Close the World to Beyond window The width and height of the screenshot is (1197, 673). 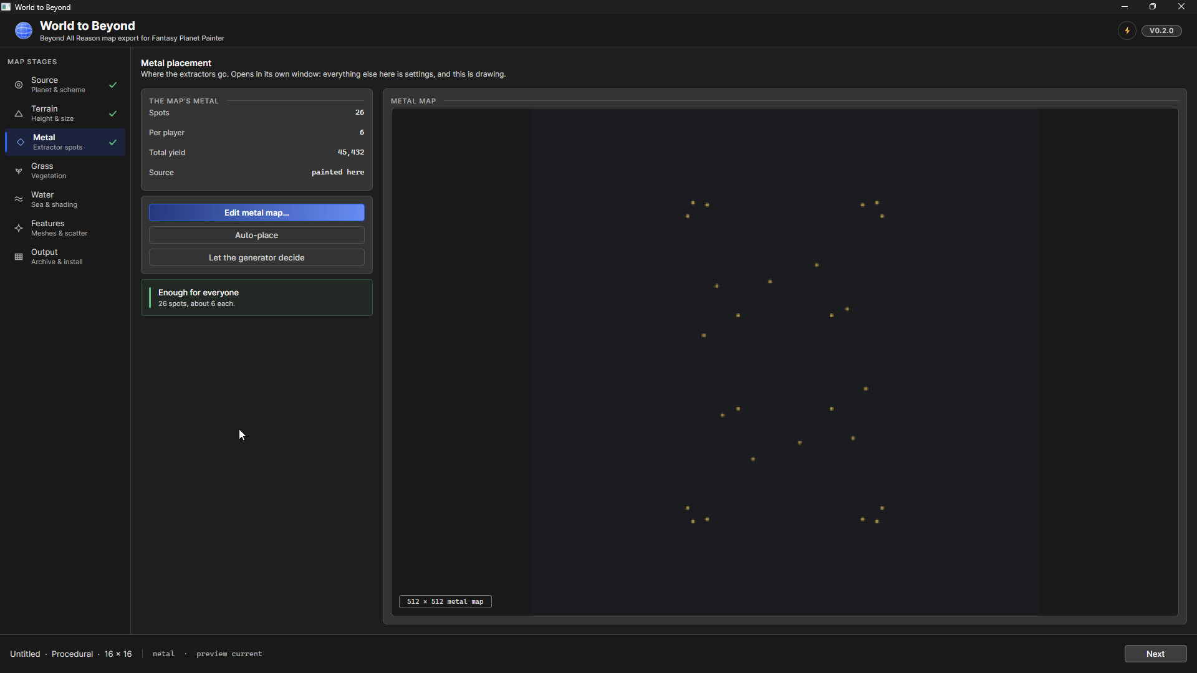point(1181,7)
